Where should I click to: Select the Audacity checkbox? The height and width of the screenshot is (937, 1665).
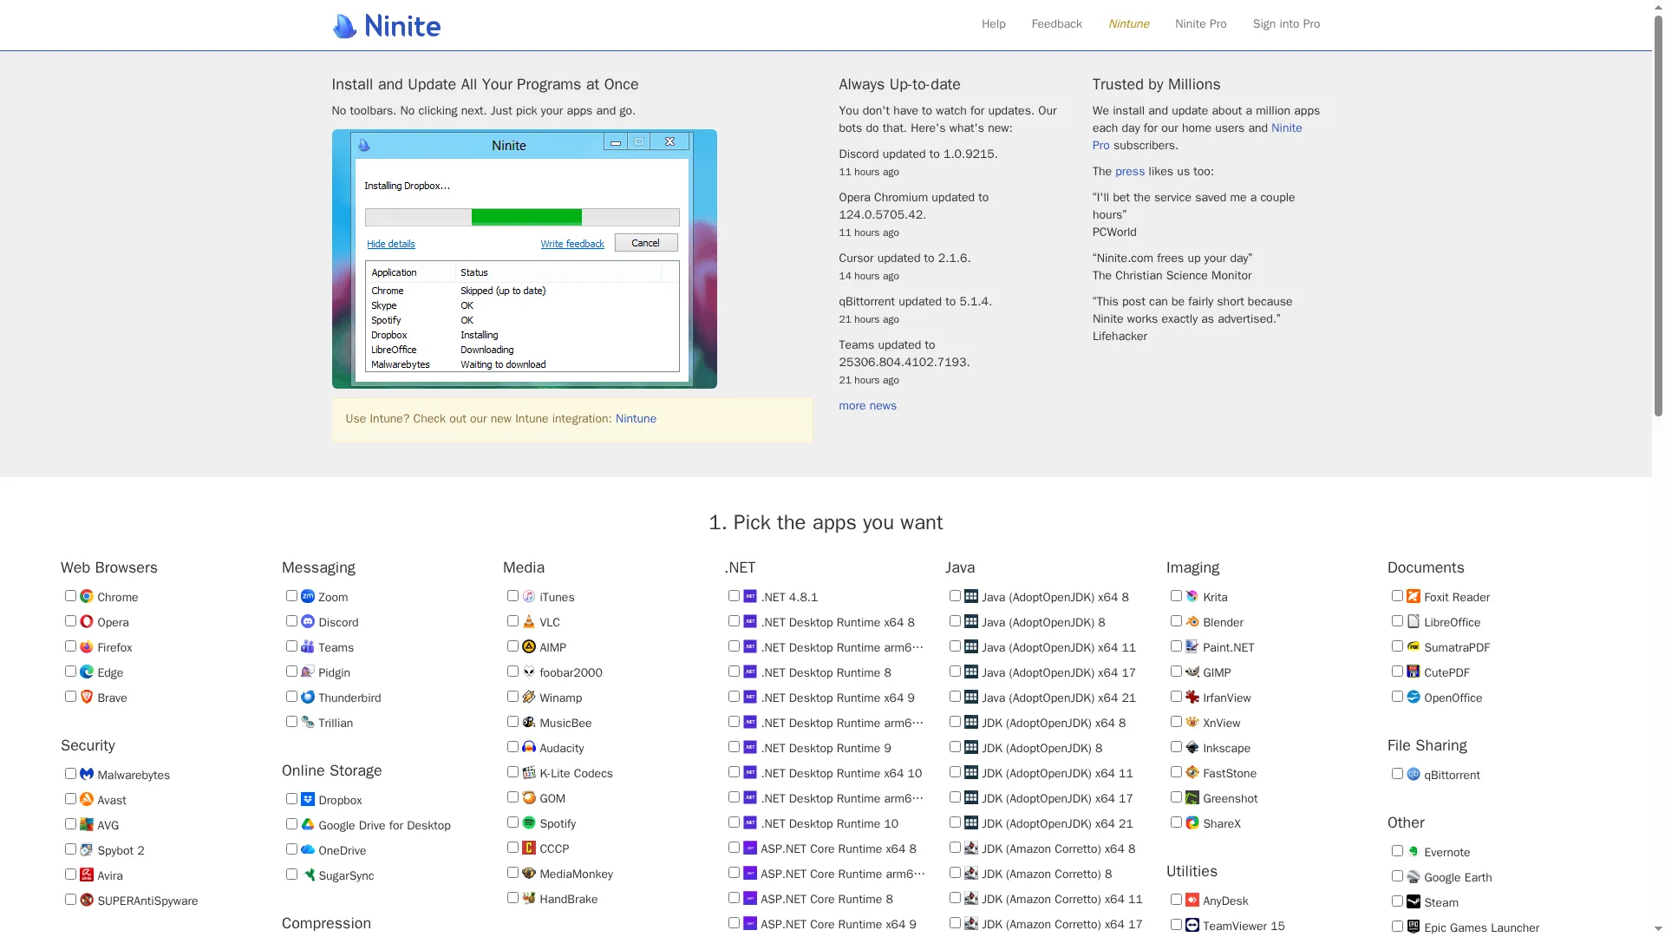coord(513,747)
